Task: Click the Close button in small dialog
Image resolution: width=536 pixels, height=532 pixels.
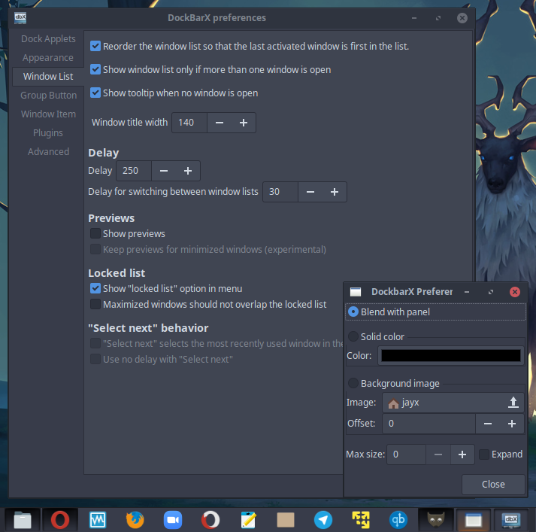Action: 493,484
